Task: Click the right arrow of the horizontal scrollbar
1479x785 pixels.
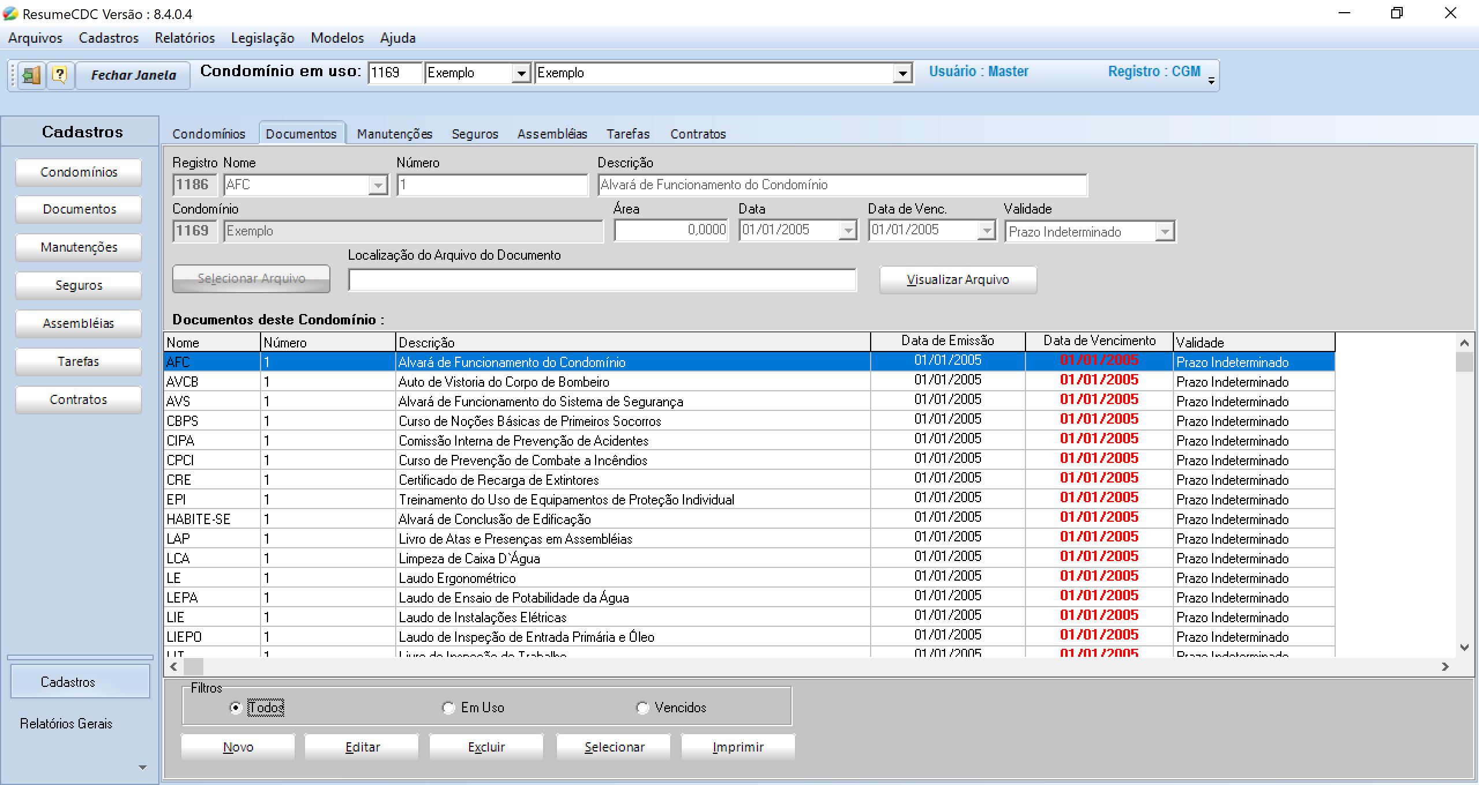Action: (x=1445, y=667)
